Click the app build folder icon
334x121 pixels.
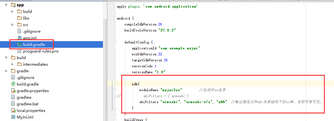(20, 12)
